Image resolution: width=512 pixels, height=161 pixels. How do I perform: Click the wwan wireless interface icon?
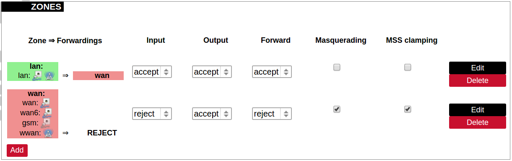click(x=48, y=133)
